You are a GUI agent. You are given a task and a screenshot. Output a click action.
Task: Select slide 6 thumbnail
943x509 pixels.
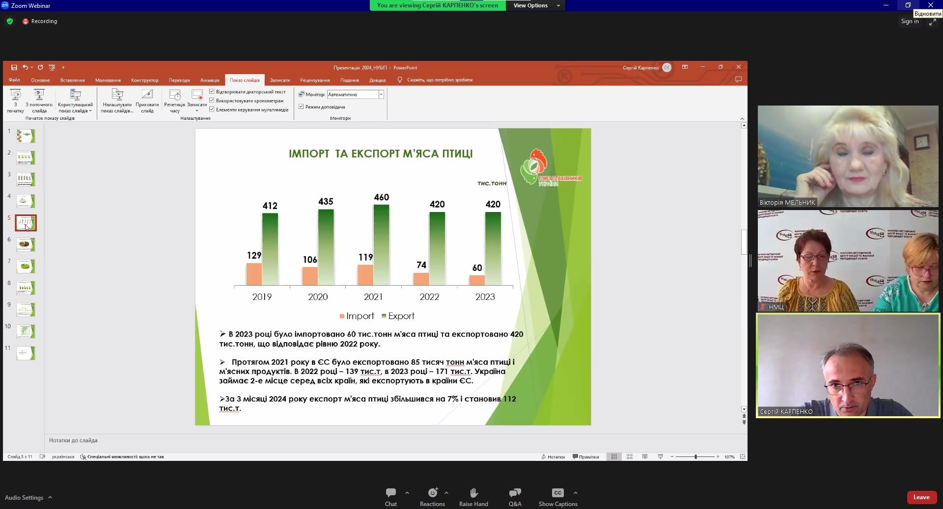pyautogui.click(x=26, y=244)
